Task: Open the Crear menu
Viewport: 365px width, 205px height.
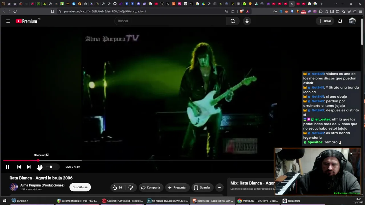Action: [325, 21]
